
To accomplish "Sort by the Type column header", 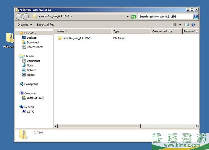I will 132,31.
